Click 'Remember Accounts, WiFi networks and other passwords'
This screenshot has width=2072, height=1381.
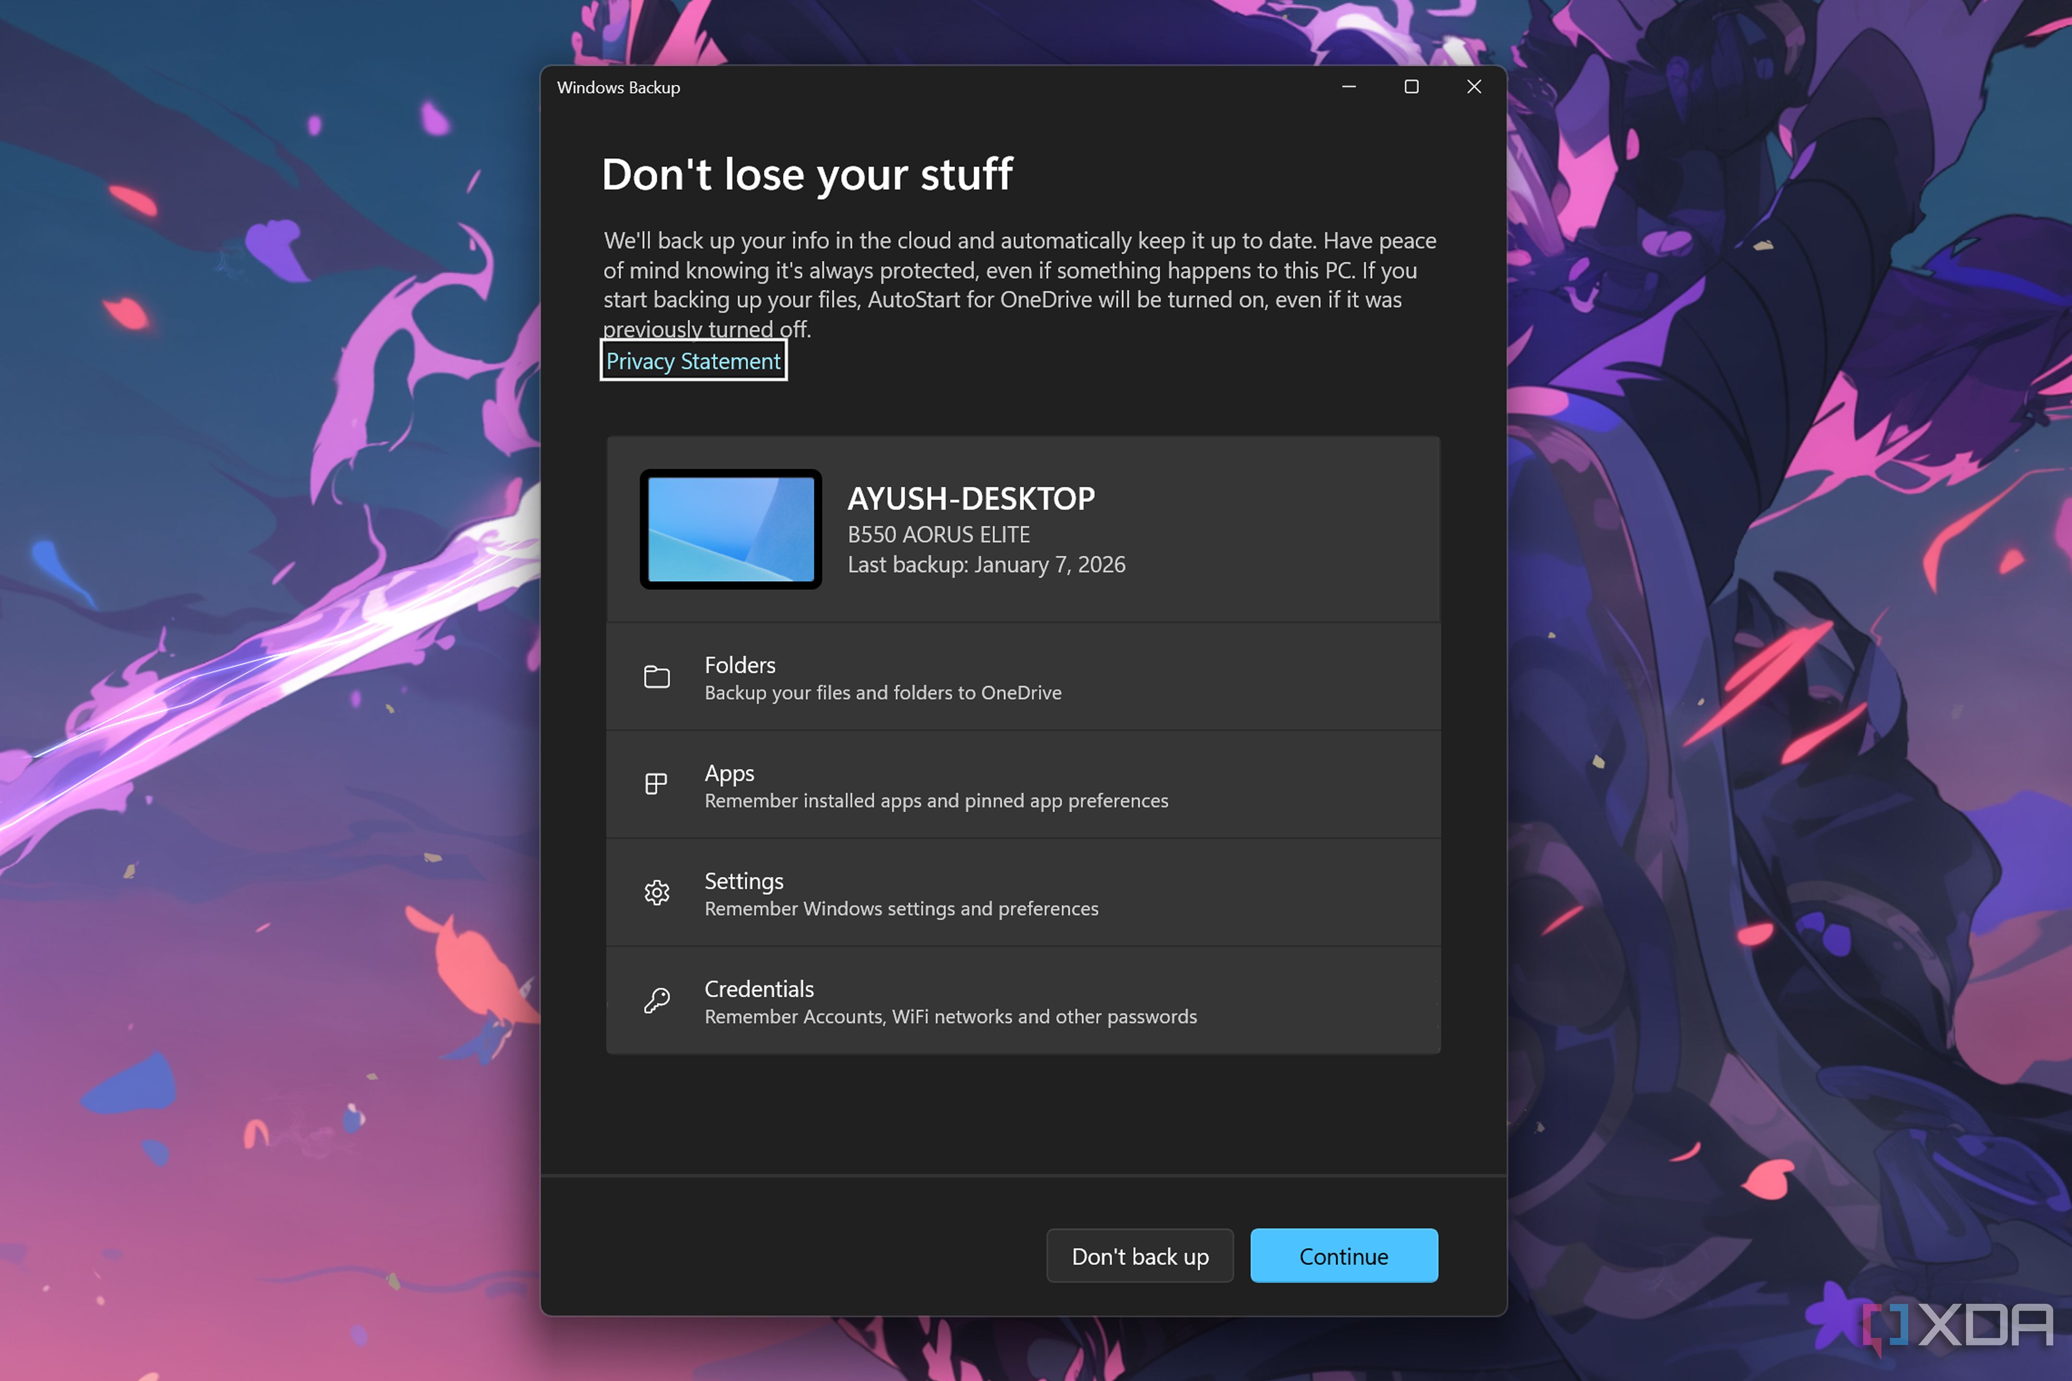coord(951,1017)
